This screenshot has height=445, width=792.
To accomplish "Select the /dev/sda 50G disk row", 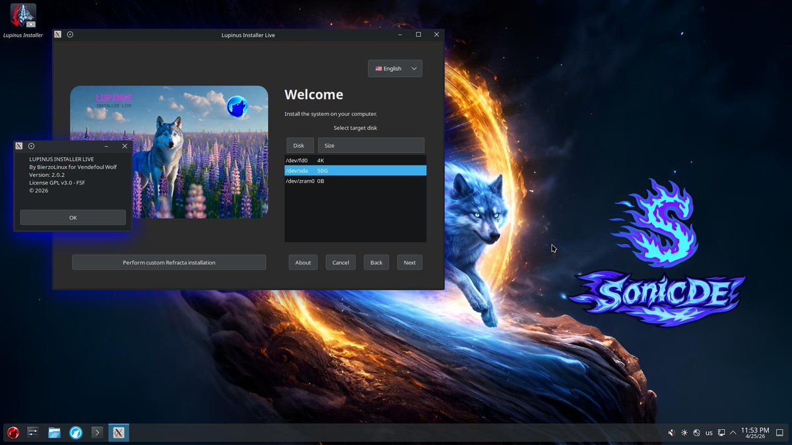I will pyautogui.click(x=355, y=171).
